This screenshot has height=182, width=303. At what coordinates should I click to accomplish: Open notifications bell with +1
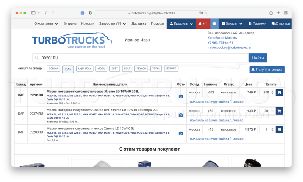(x=203, y=23)
